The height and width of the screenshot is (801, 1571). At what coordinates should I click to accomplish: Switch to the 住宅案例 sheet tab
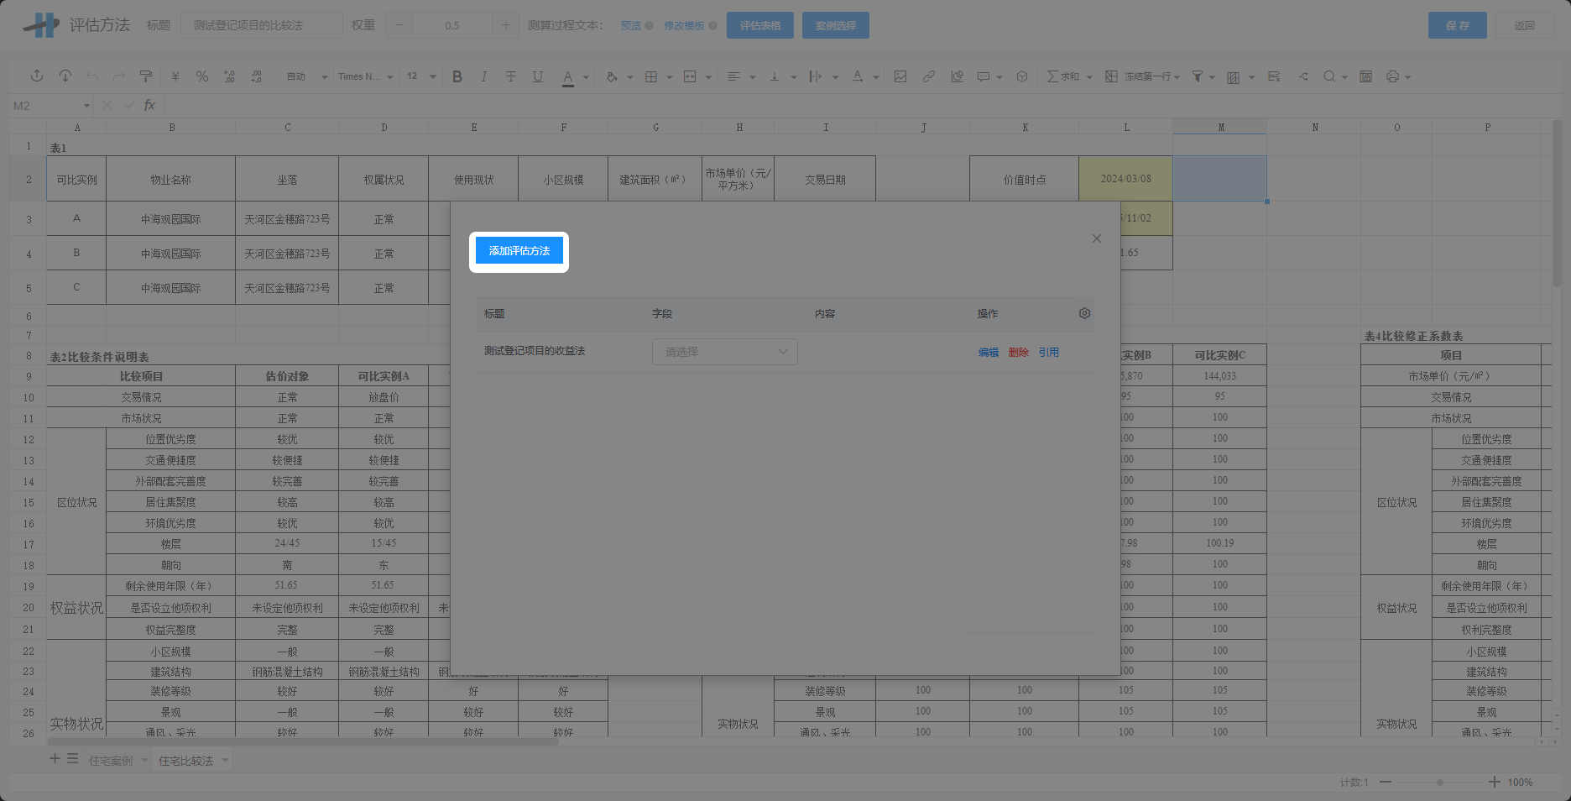click(x=111, y=761)
